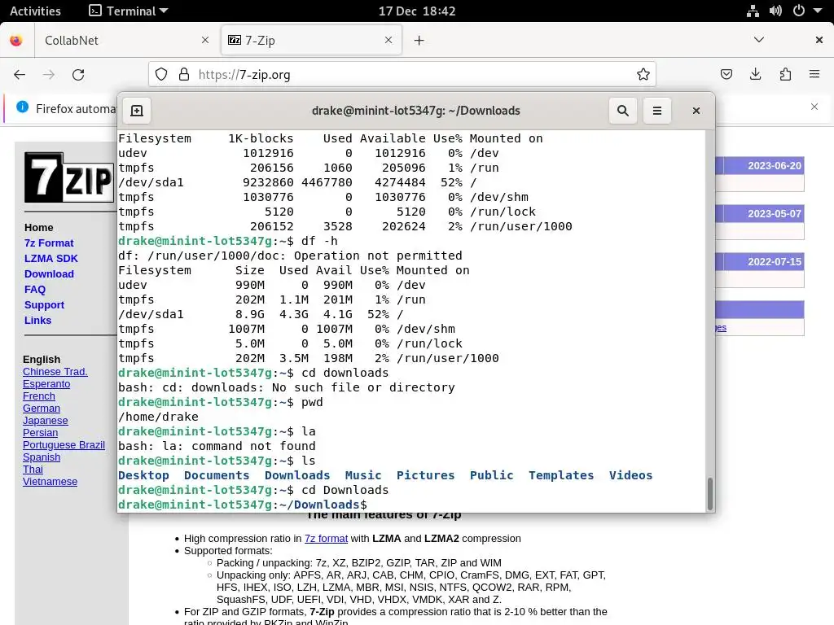The image size is (834, 625).
Task: Click the Firefox icon on the tab bar
Action: 16,41
